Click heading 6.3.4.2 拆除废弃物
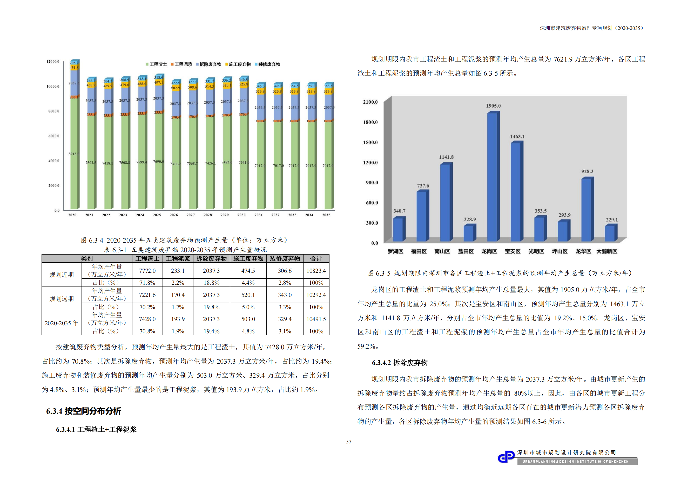687x486 pixels. click(400, 363)
